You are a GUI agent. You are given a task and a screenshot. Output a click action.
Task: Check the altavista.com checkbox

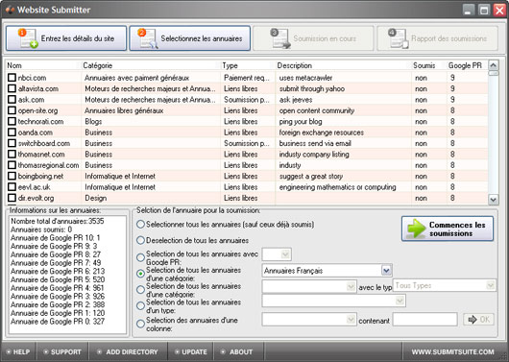tap(12, 88)
